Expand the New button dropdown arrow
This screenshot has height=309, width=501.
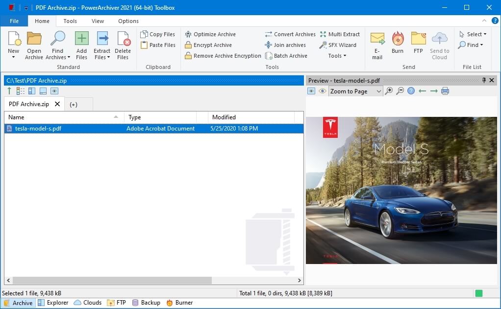[13, 57]
